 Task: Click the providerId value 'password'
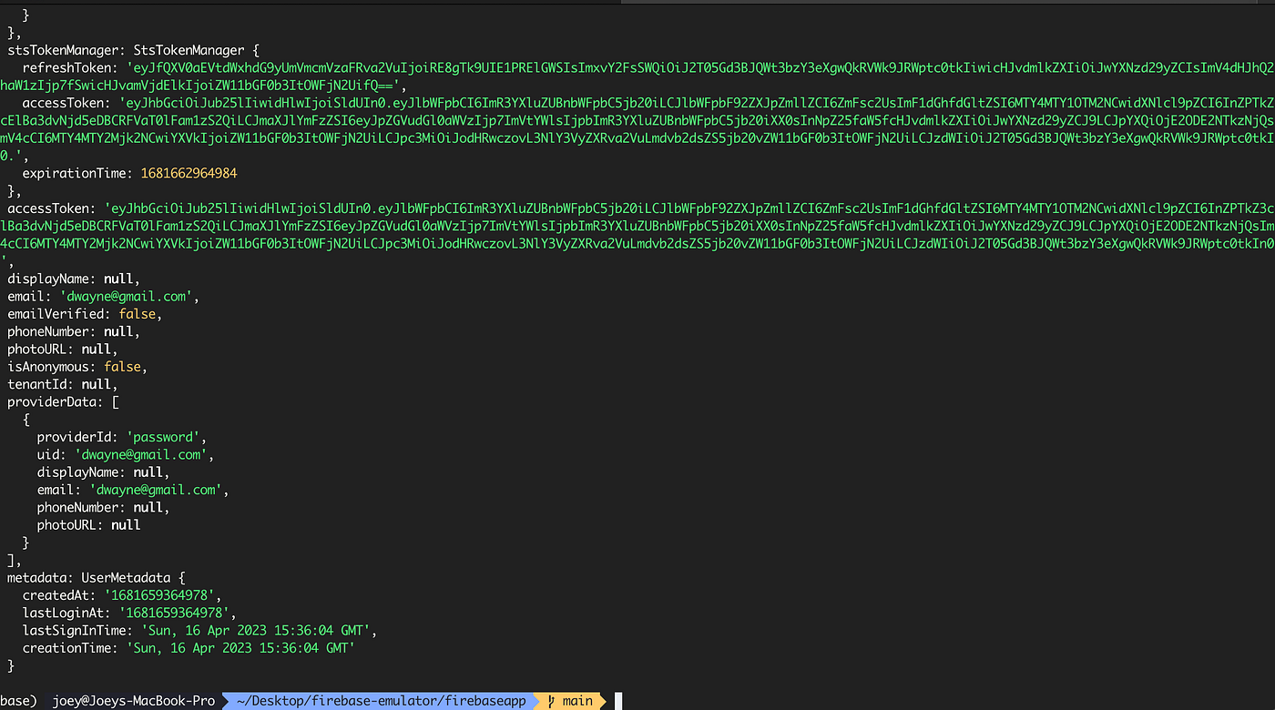tap(163, 437)
